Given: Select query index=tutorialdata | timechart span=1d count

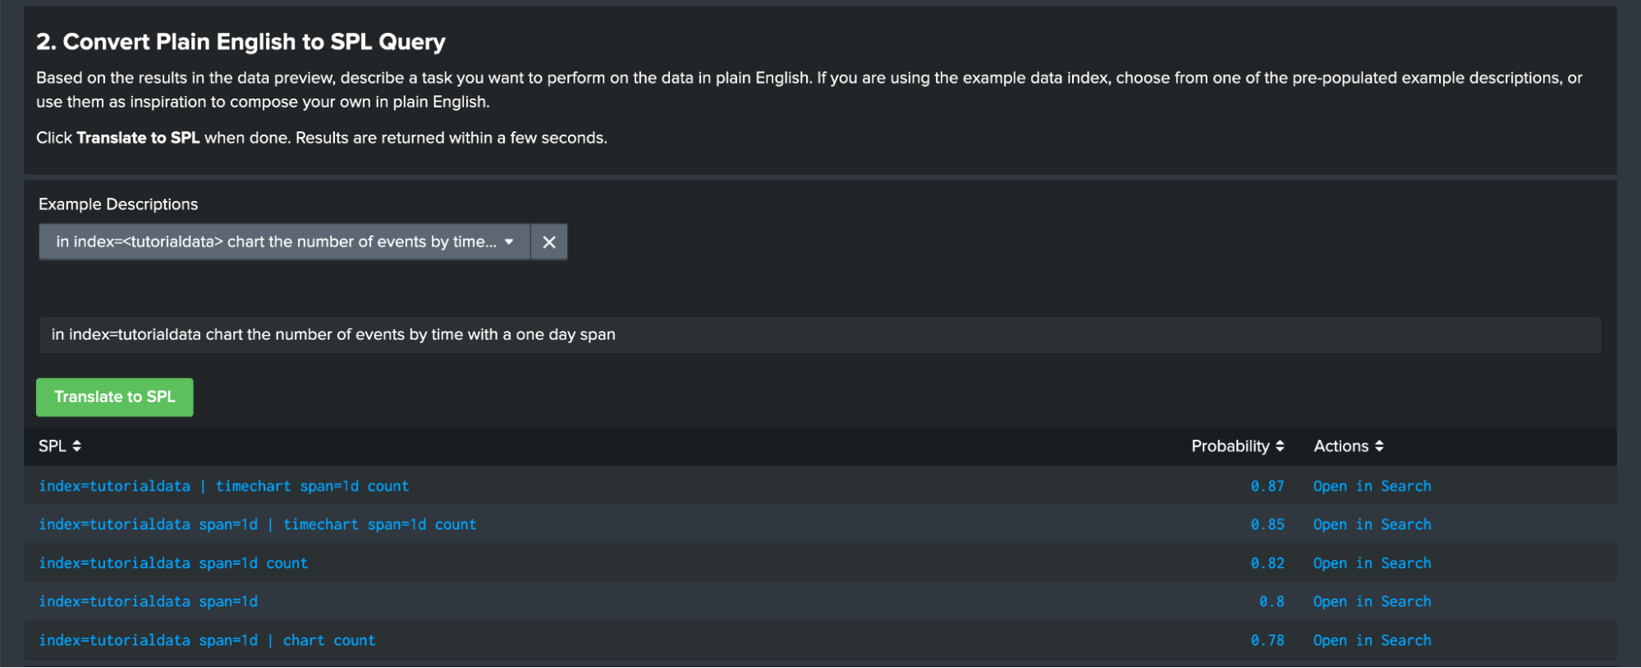Looking at the screenshot, I should click(223, 486).
